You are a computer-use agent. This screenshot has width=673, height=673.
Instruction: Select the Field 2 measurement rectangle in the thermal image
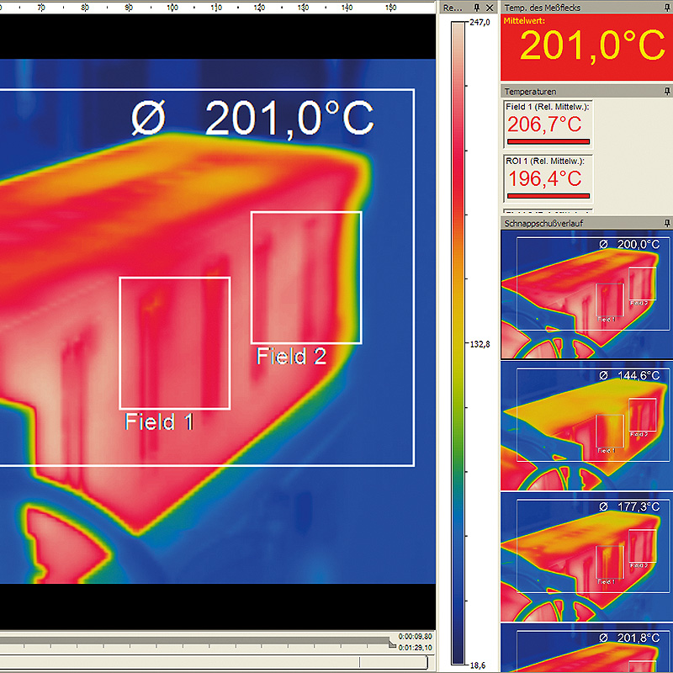[x=306, y=278]
